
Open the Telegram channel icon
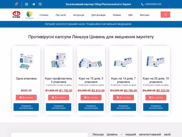(33, 4)
